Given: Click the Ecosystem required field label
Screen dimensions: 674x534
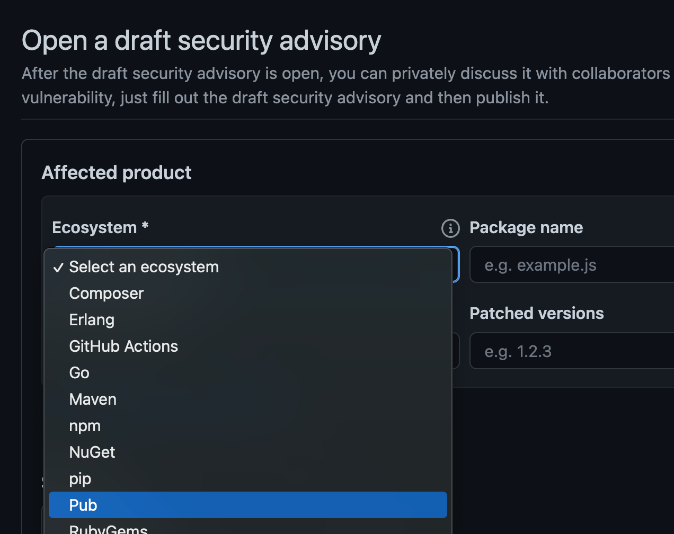Looking at the screenshot, I should tap(100, 227).
